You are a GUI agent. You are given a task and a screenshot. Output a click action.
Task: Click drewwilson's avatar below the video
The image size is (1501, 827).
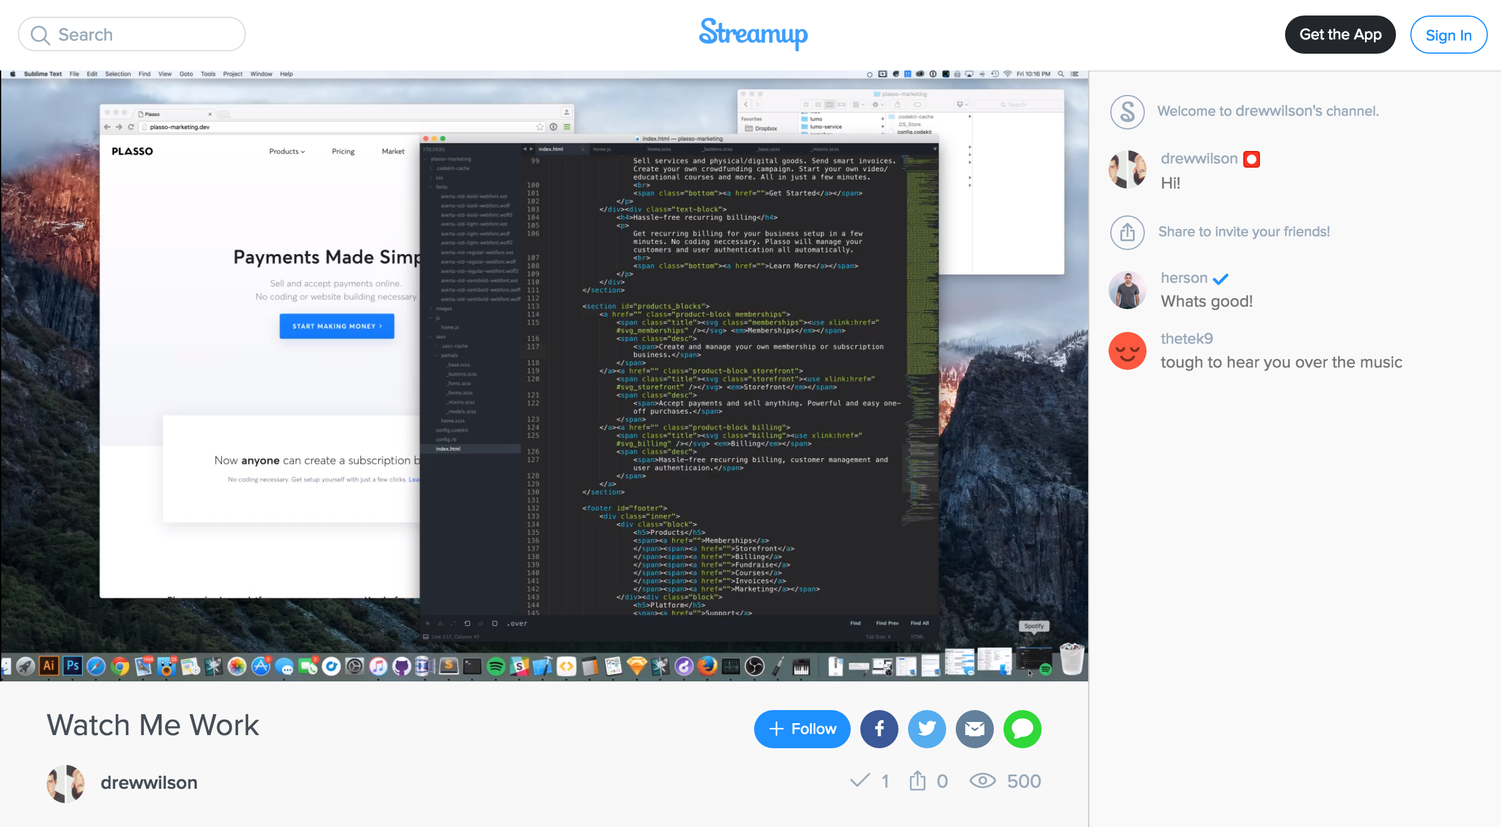(66, 783)
